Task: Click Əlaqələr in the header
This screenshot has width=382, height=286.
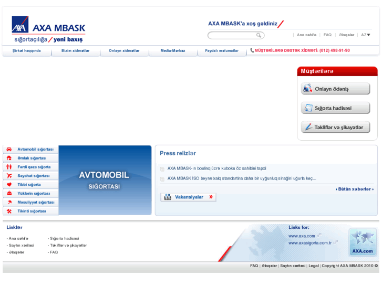Action: coord(346,35)
